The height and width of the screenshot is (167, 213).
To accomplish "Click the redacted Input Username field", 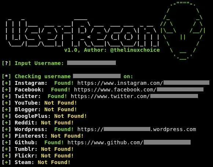I will click(91, 63).
